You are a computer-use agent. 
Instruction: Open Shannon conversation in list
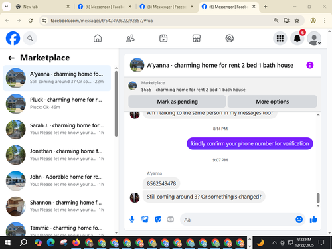pyautogui.click(x=57, y=207)
